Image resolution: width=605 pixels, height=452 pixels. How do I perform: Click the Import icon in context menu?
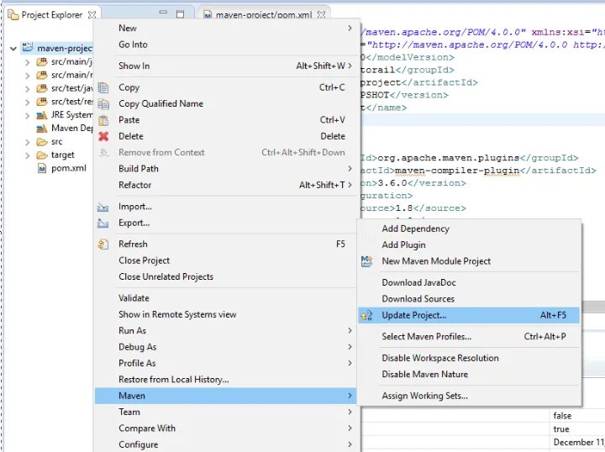pos(103,208)
